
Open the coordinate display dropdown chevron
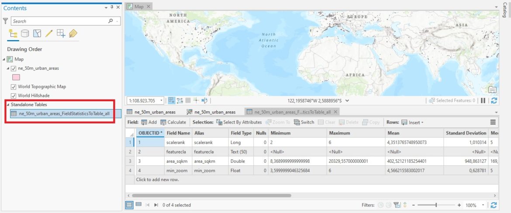coord(347,100)
